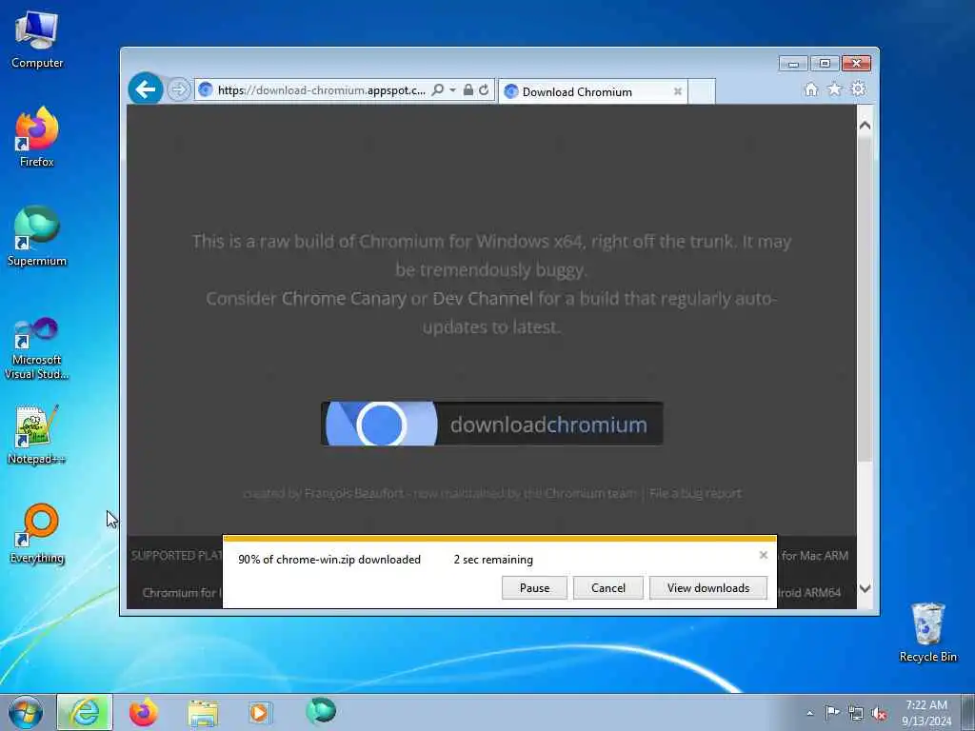Open the Action Center flag icon
Screen dimensions: 975x731
(832, 712)
